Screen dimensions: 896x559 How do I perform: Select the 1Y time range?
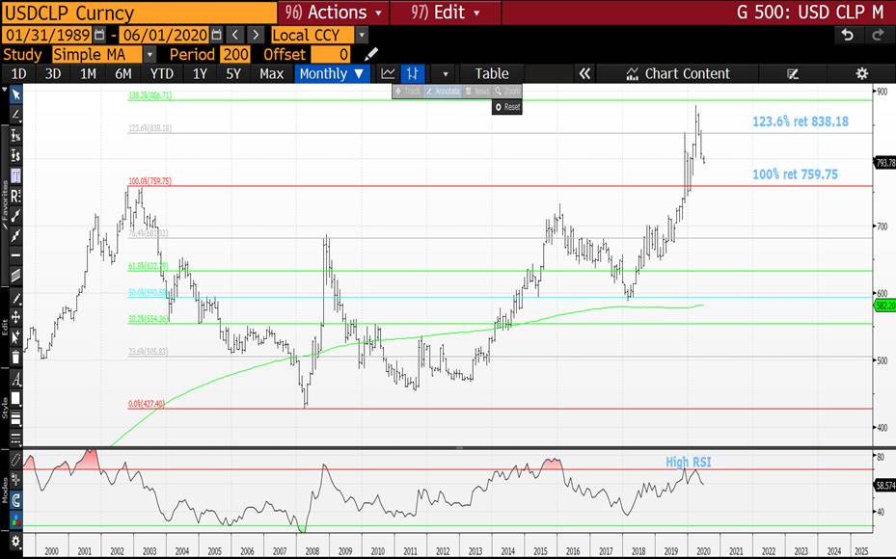(x=200, y=73)
